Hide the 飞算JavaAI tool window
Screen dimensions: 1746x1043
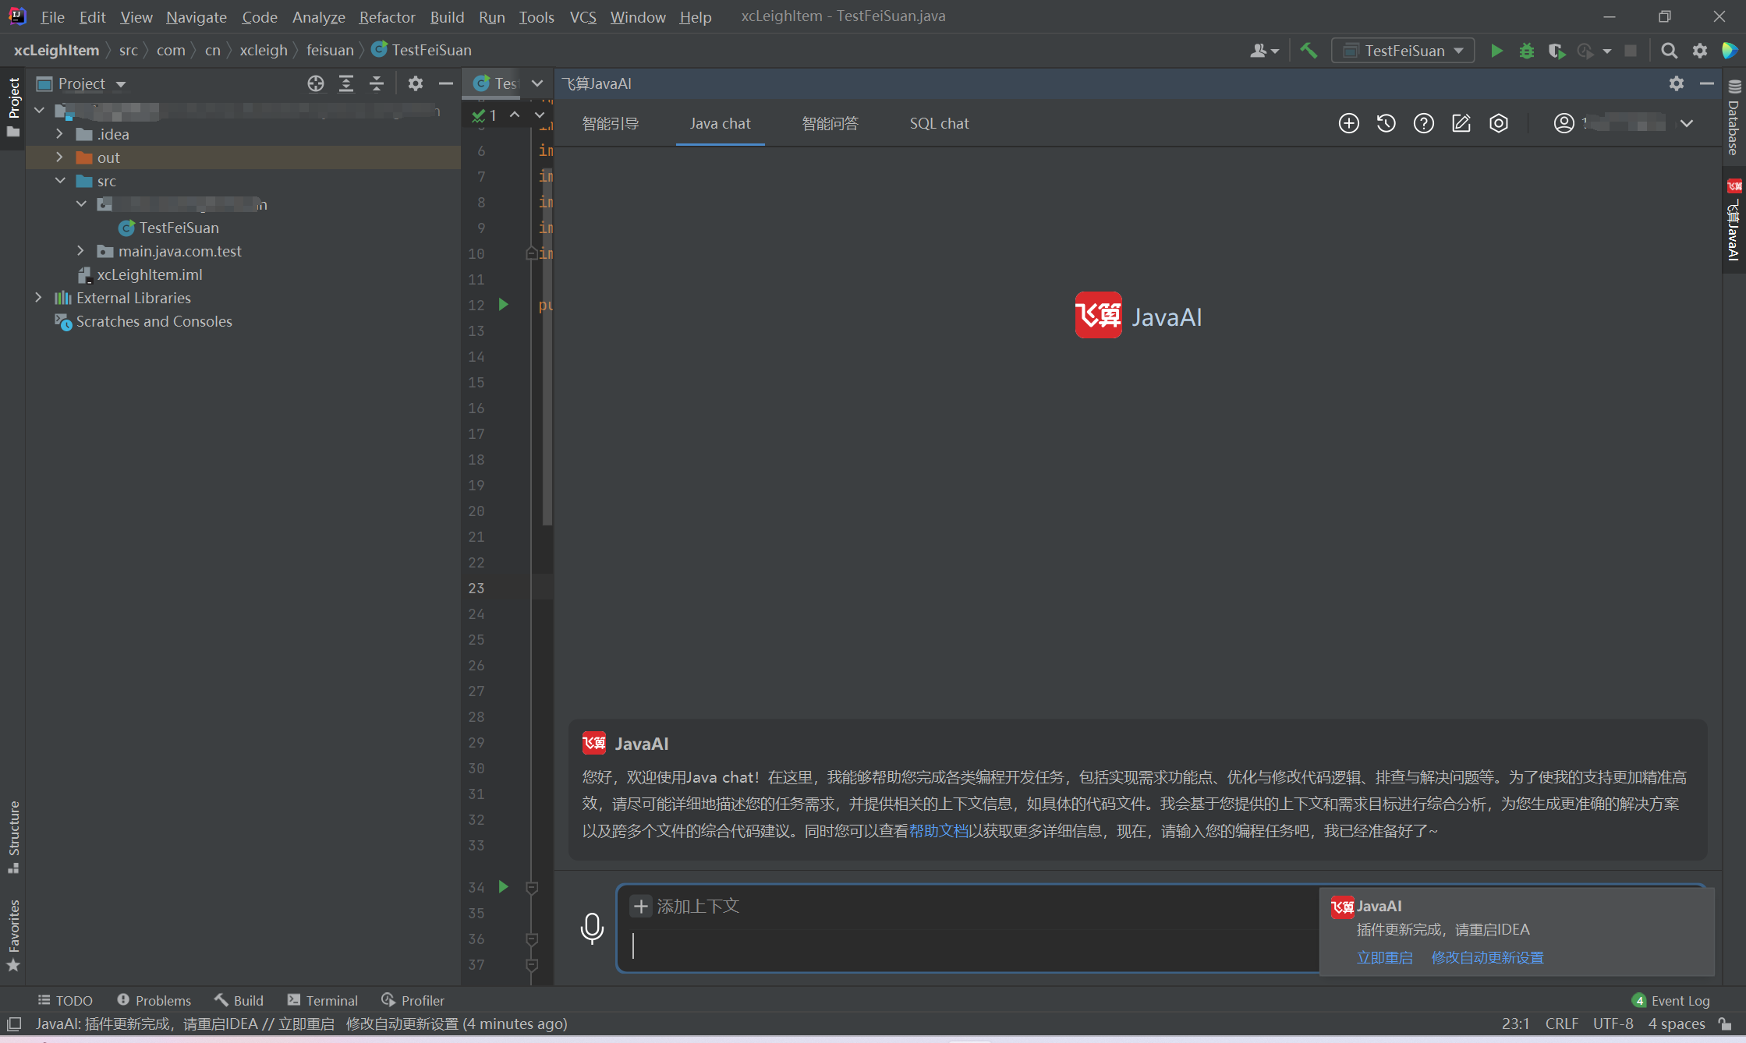(x=1706, y=83)
